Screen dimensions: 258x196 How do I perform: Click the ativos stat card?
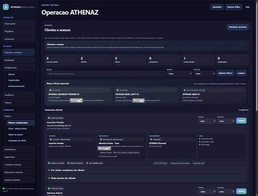click(x=129, y=60)
